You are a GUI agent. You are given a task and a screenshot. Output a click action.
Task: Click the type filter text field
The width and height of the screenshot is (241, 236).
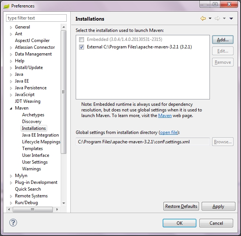click(36, 18)
